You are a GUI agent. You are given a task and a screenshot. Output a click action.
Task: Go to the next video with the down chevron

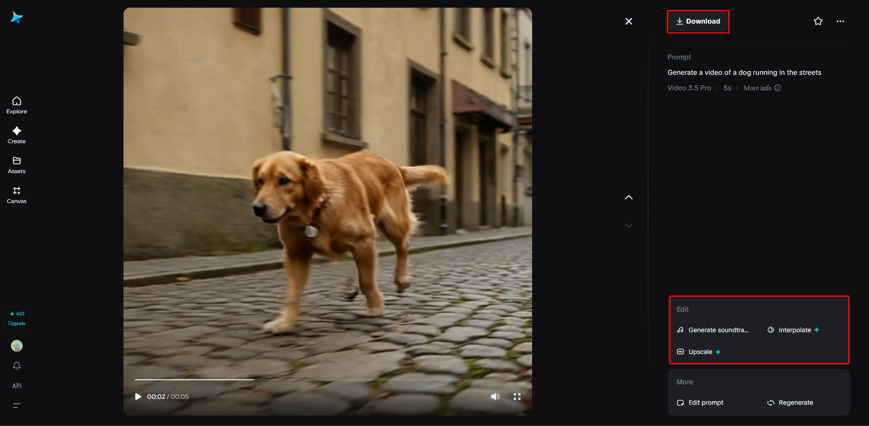pos(629,225)
